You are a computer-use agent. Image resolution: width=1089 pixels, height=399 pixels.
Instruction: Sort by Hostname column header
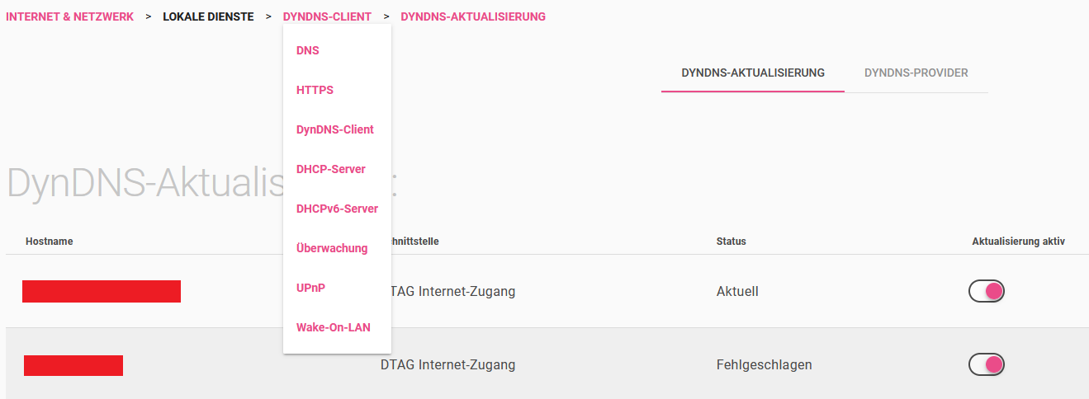(50, 242)
